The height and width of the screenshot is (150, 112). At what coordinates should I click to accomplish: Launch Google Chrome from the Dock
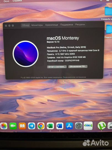[x=41, y=126]
